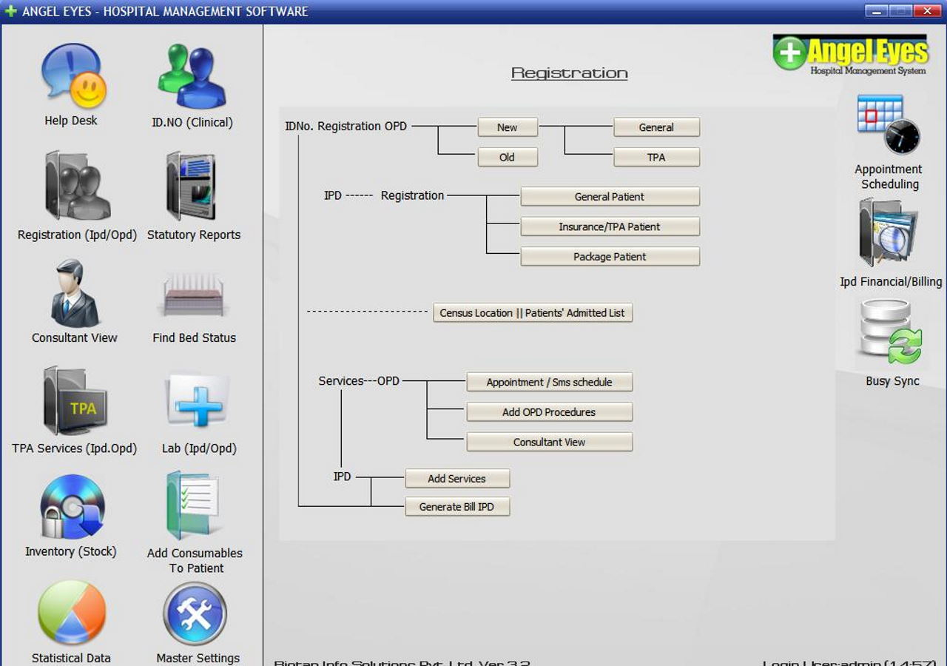Click the Registration heading text

tap(570, 73)
